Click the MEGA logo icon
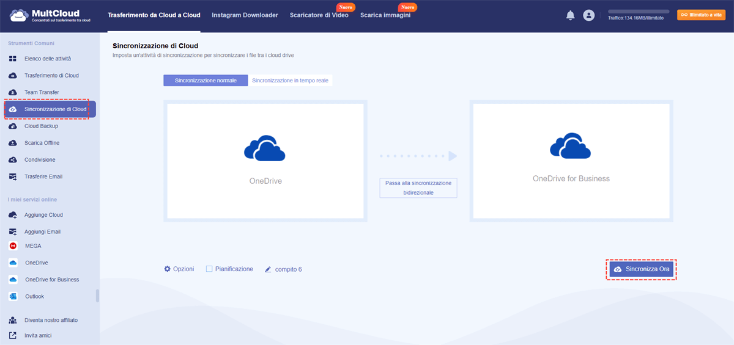The height and width of the screenshot is (345, 734). point(13,245)
